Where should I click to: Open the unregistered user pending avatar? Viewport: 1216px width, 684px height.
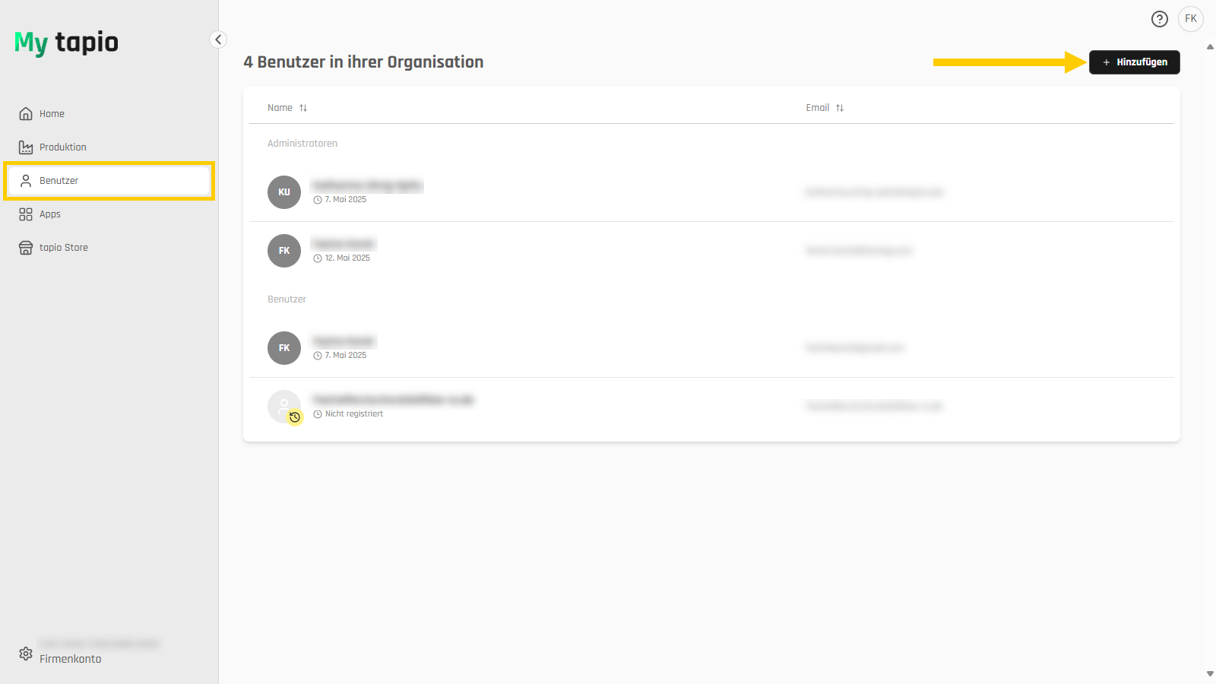284,407
